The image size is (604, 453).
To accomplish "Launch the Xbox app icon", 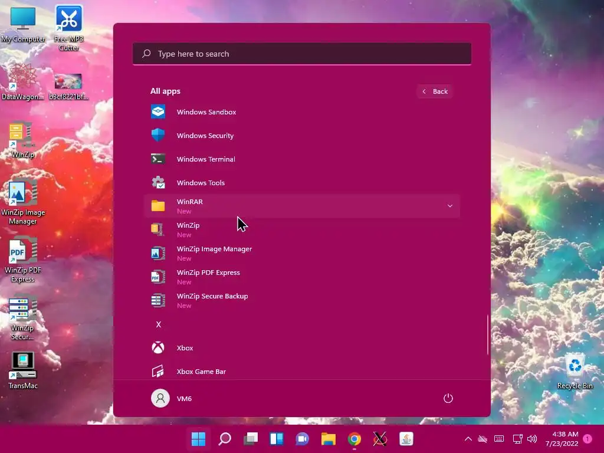I will click(x=158, y=347).
